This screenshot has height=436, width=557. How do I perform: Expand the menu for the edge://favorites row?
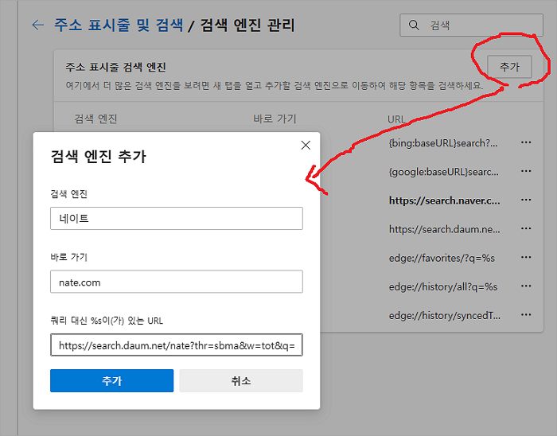[x=525, y=258]
